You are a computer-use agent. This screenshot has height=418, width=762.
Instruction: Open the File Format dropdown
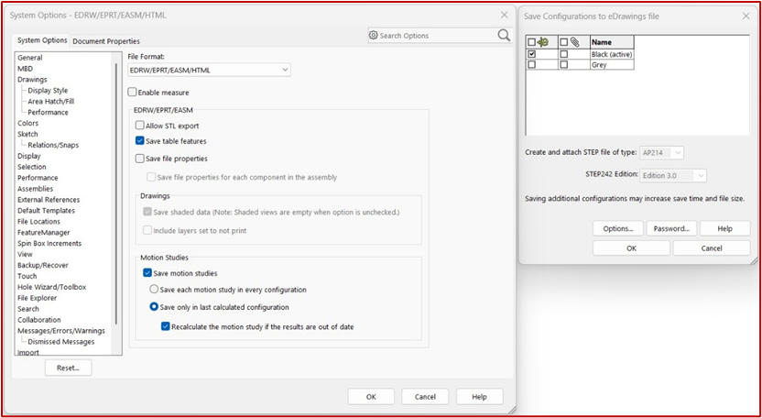[209, 70]
